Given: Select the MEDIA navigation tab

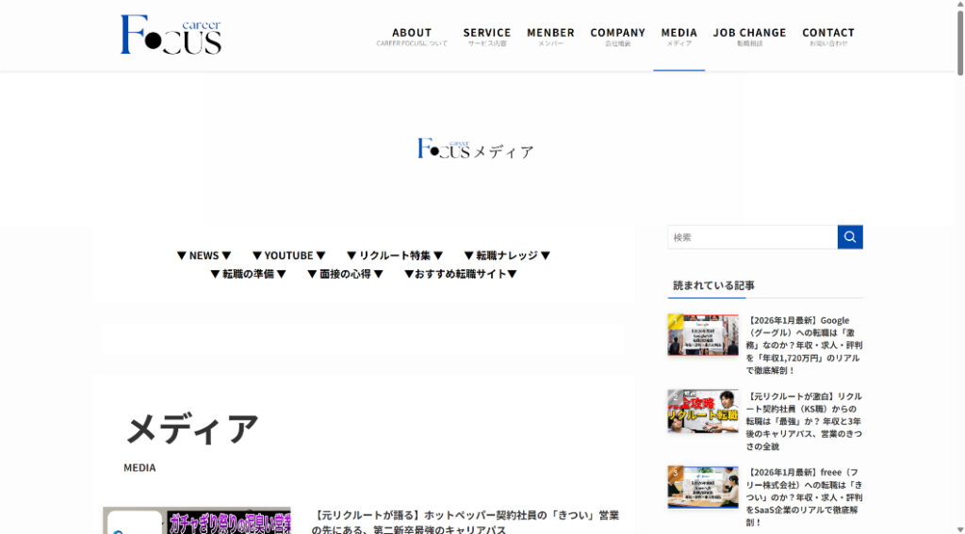Looking at the screenshot, I should point(679,36).
